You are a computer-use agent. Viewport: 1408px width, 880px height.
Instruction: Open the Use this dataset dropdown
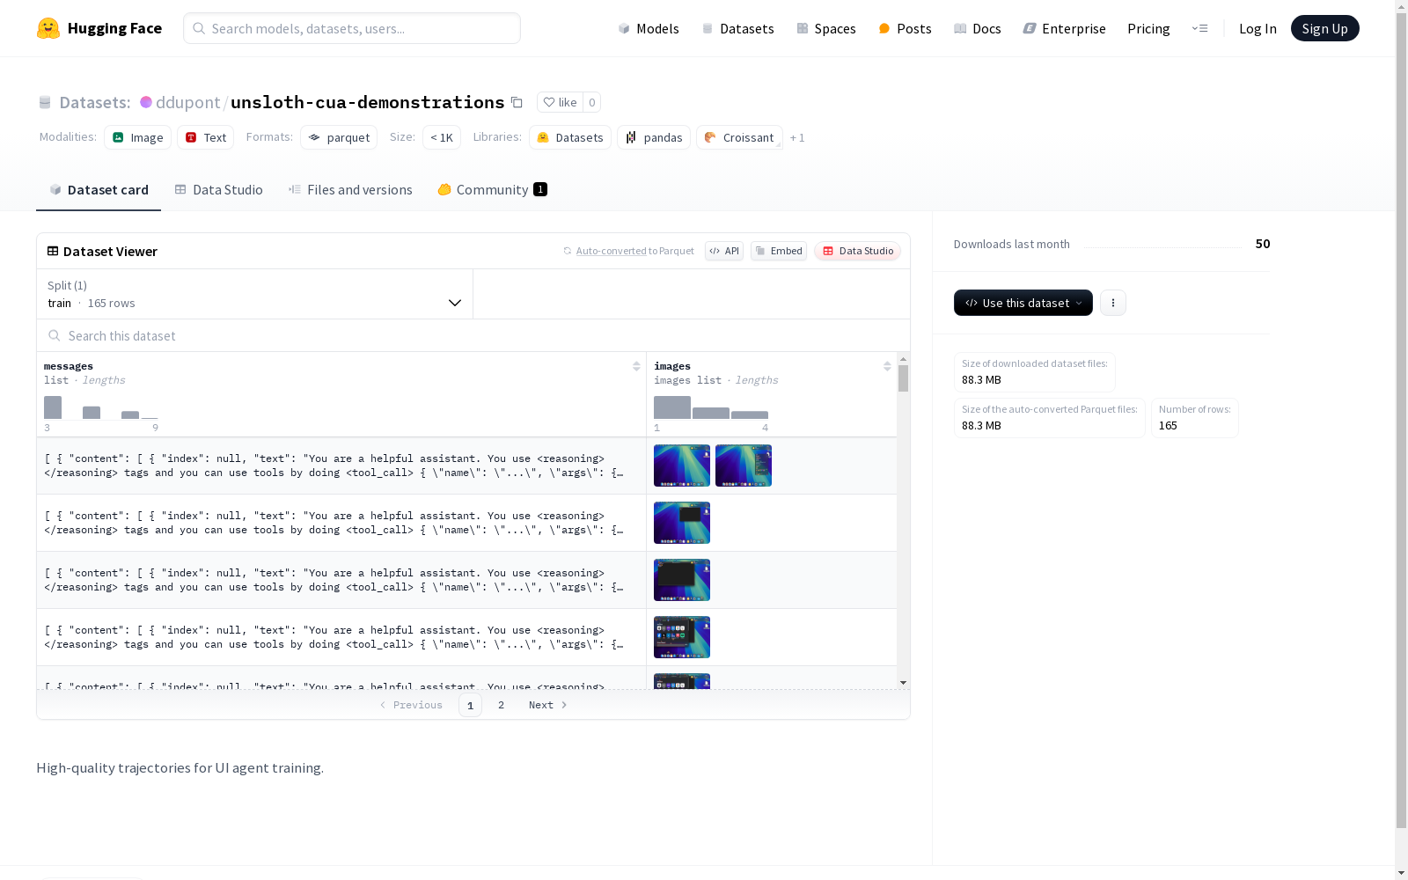[1023, 303]
